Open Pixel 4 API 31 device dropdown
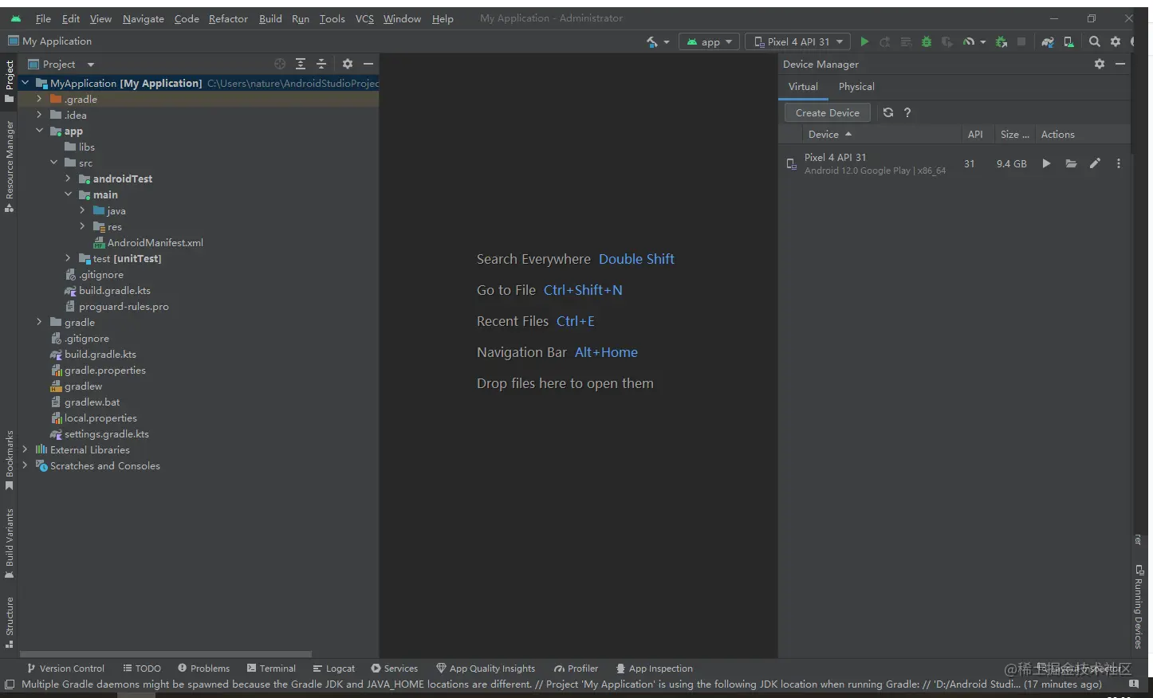 click(797, 41)
